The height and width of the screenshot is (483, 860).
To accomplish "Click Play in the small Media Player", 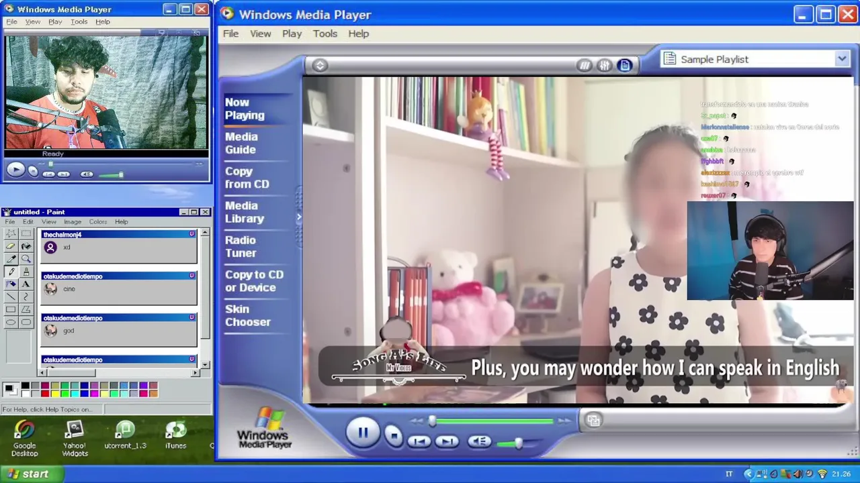I will 15,170.
